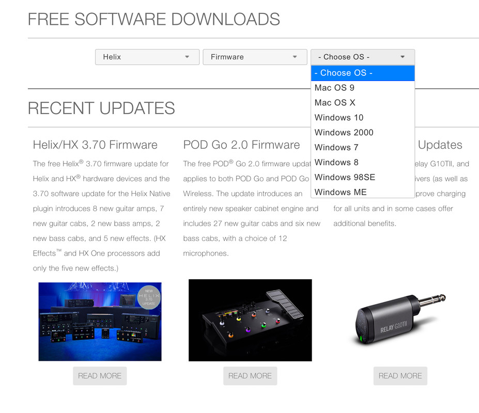Select Mac OS 9 from list
This screenshot has width=479, height=413.
363,88
